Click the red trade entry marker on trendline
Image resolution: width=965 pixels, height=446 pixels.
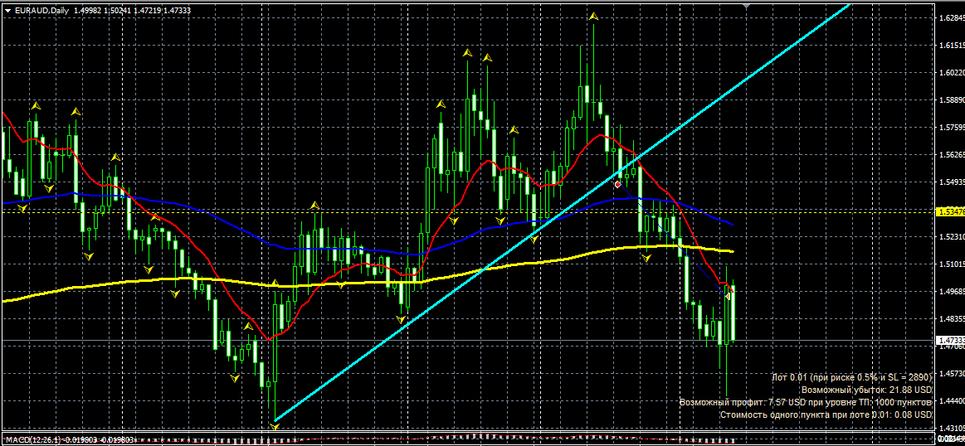(x=618, y=184)
